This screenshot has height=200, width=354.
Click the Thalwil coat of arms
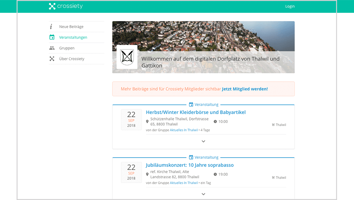click(127, 57)
